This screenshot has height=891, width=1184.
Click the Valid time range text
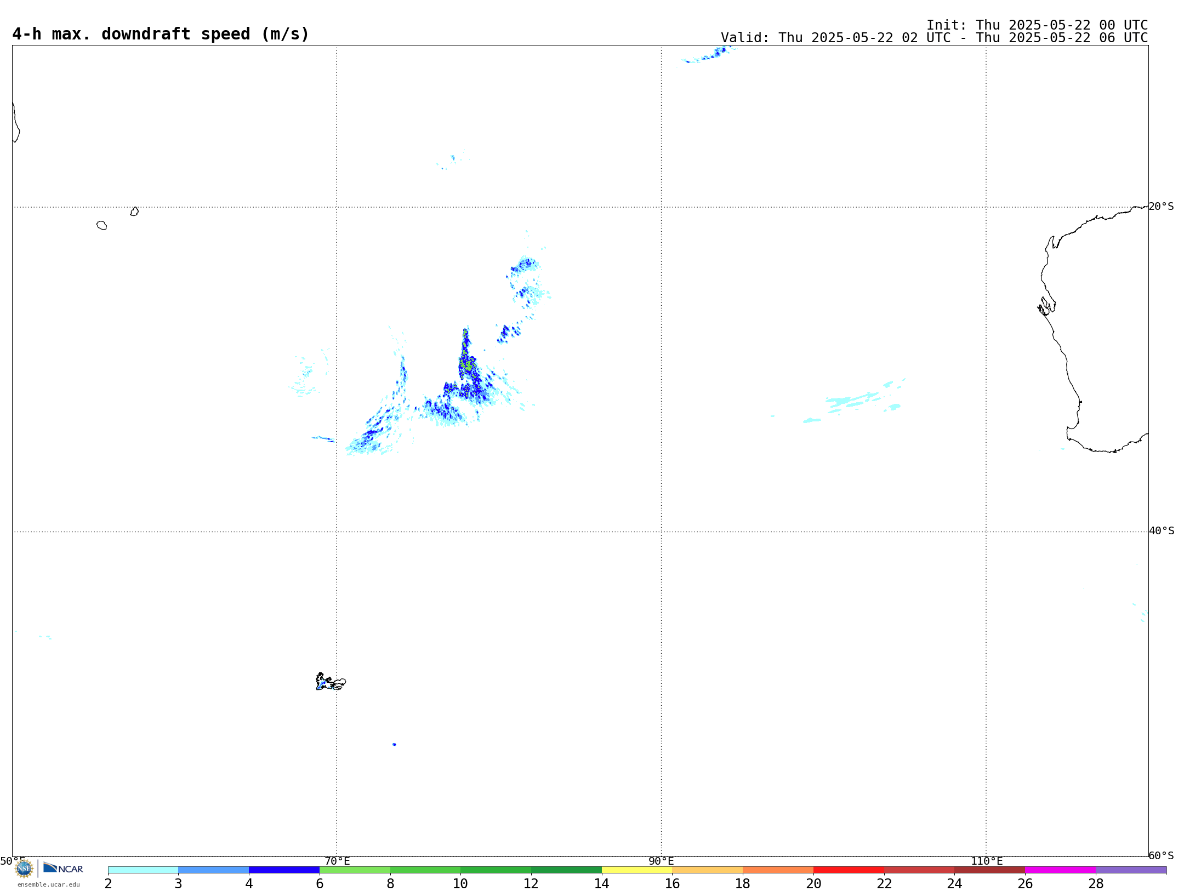coord(934,38)
